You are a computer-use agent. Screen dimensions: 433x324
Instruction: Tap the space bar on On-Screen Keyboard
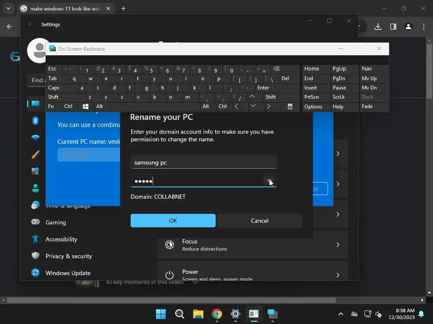[155, 106]
